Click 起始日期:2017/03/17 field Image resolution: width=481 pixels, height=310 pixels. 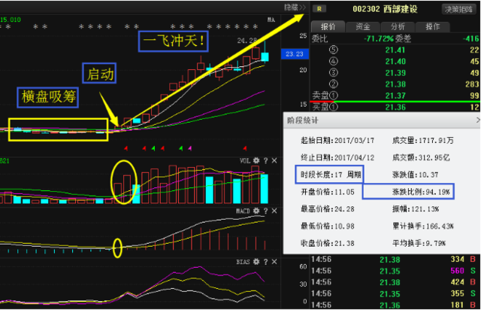pos(337,141)
